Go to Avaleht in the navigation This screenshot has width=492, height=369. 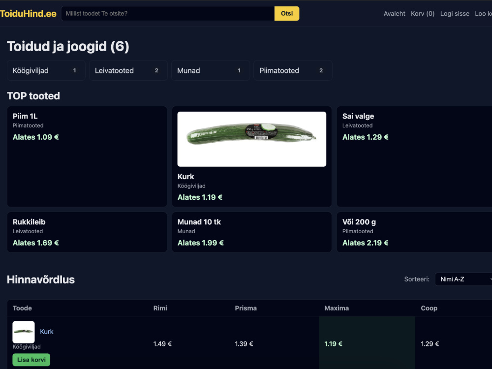pyautogui.click(x=395, y=13)
